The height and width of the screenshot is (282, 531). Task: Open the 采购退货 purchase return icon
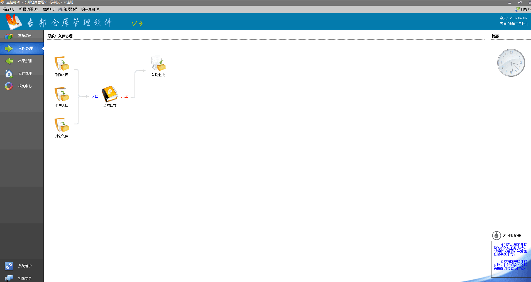(158, 64)
